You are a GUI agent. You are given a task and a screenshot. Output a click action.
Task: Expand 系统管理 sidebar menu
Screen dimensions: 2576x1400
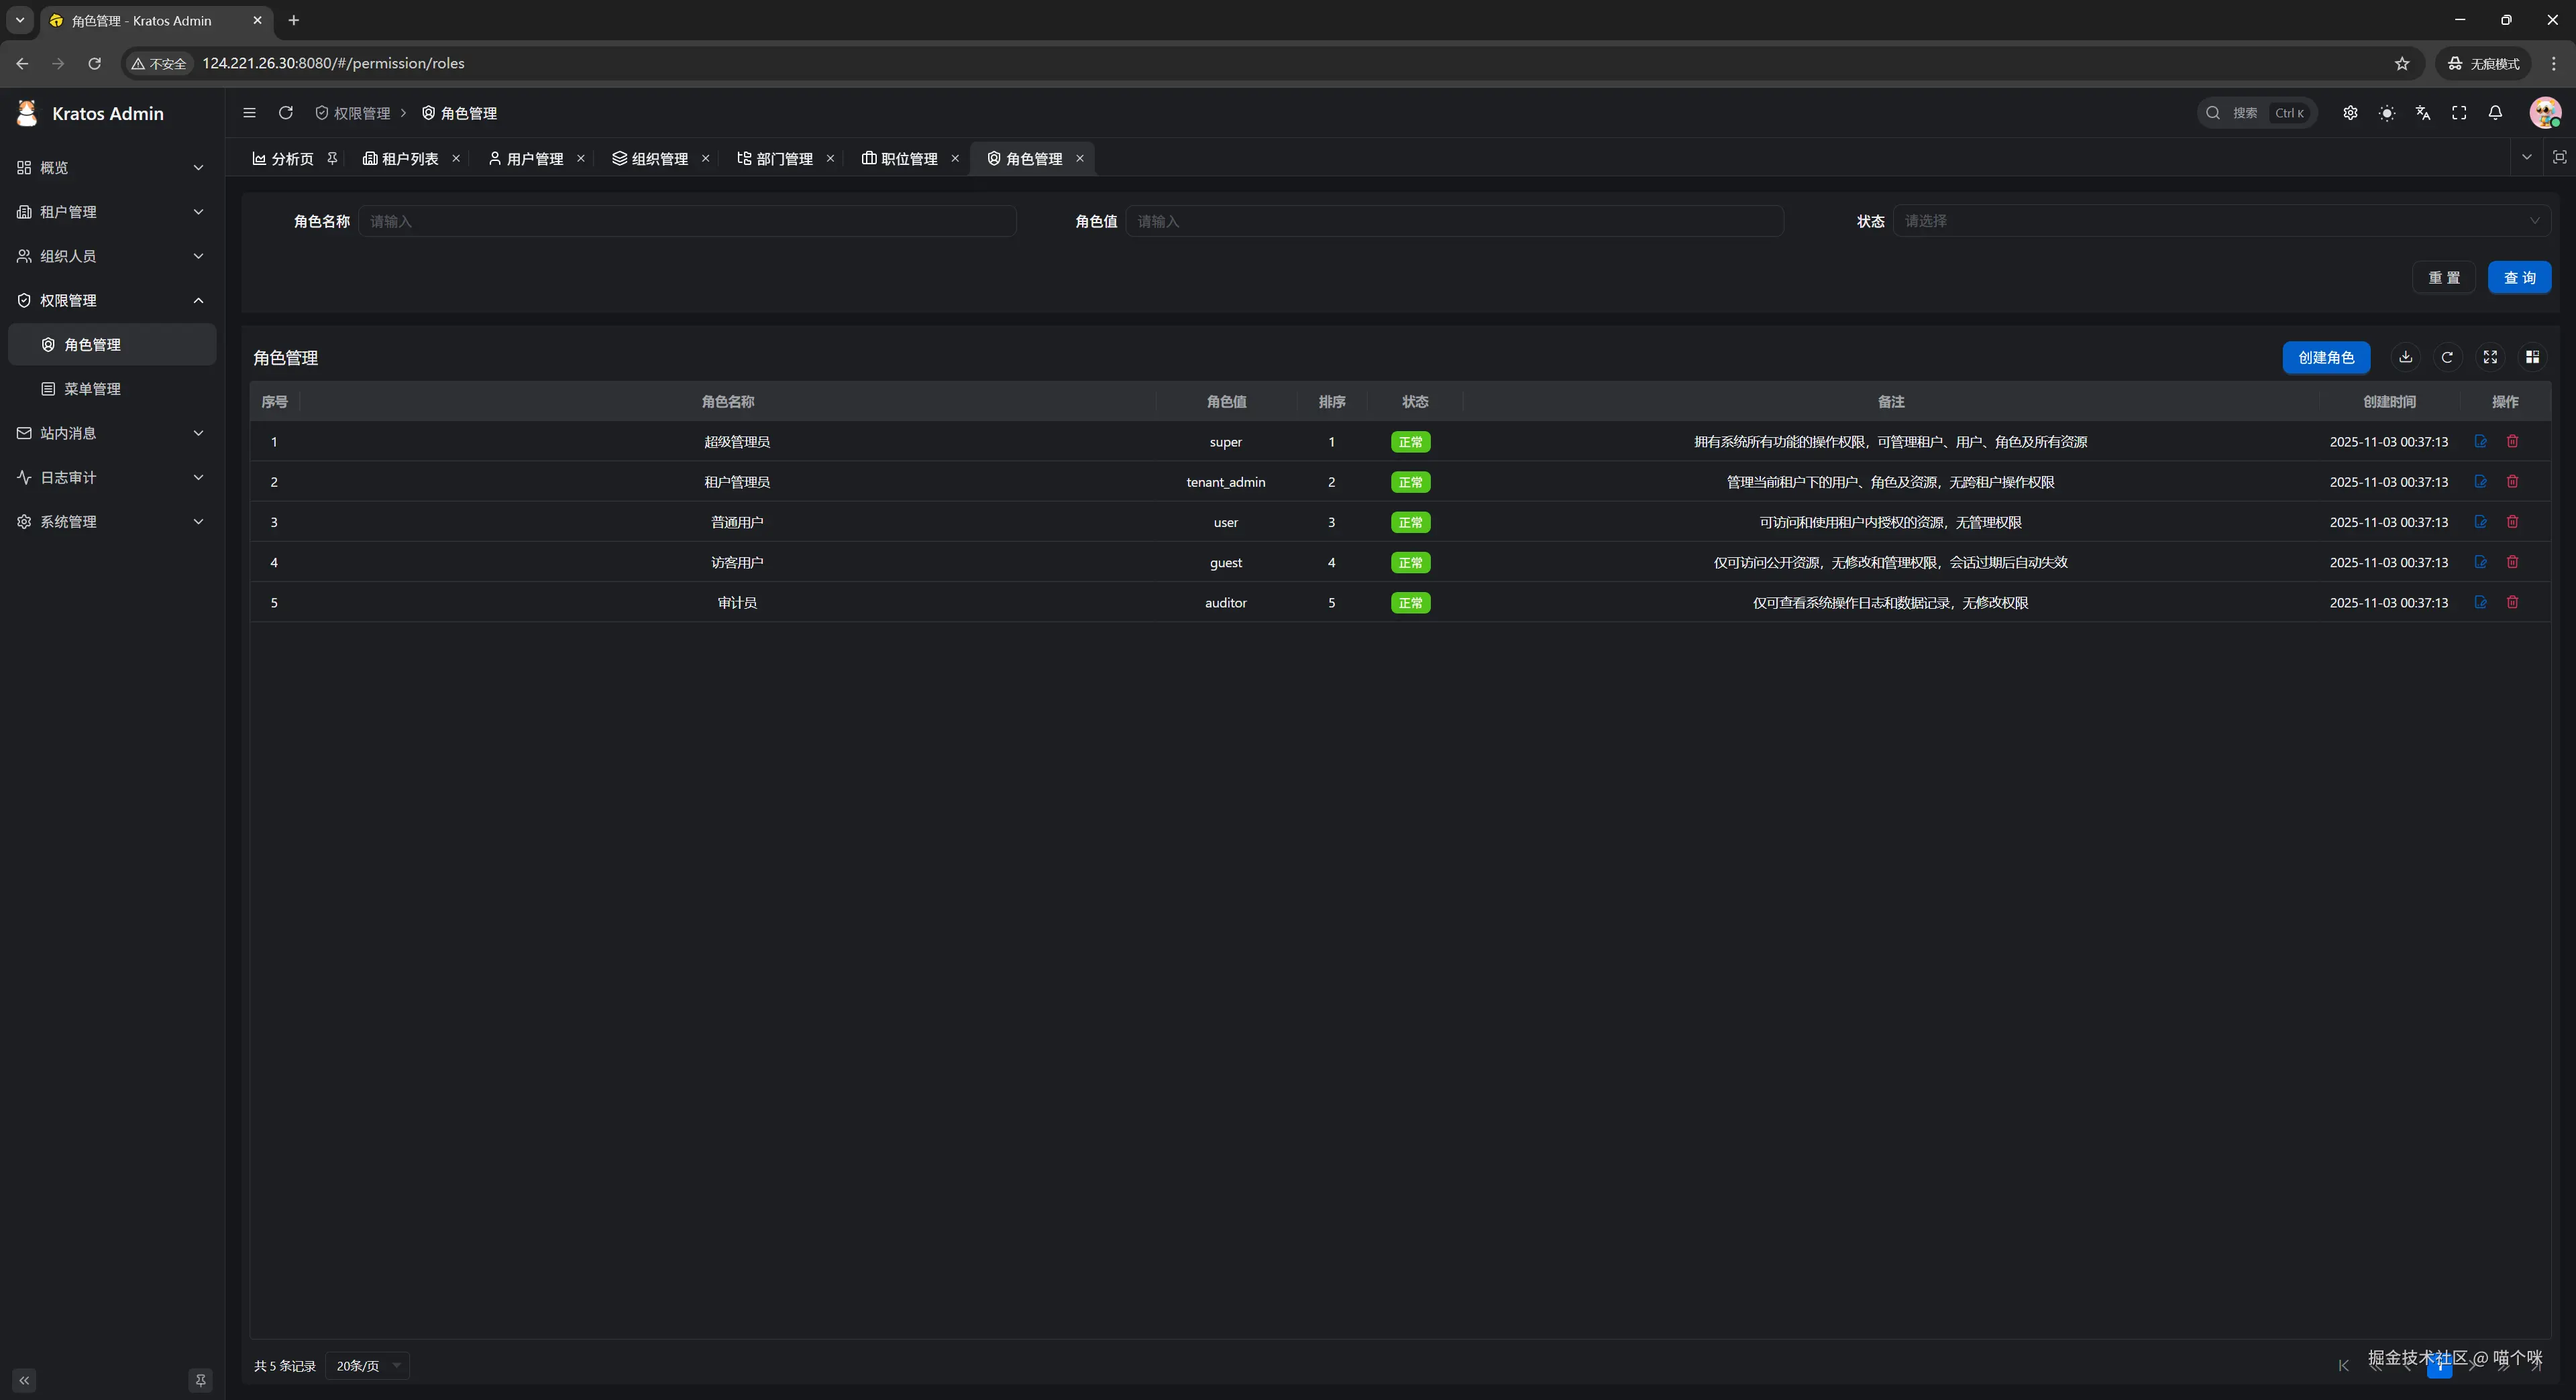tap(110, 522)
